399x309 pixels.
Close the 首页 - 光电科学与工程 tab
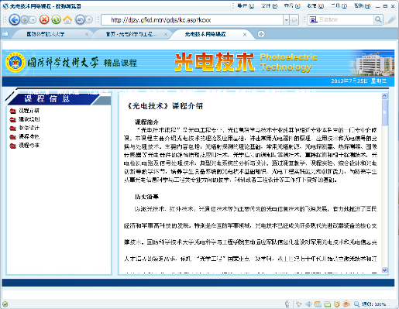pyautogui.click(x=166, y=34)
